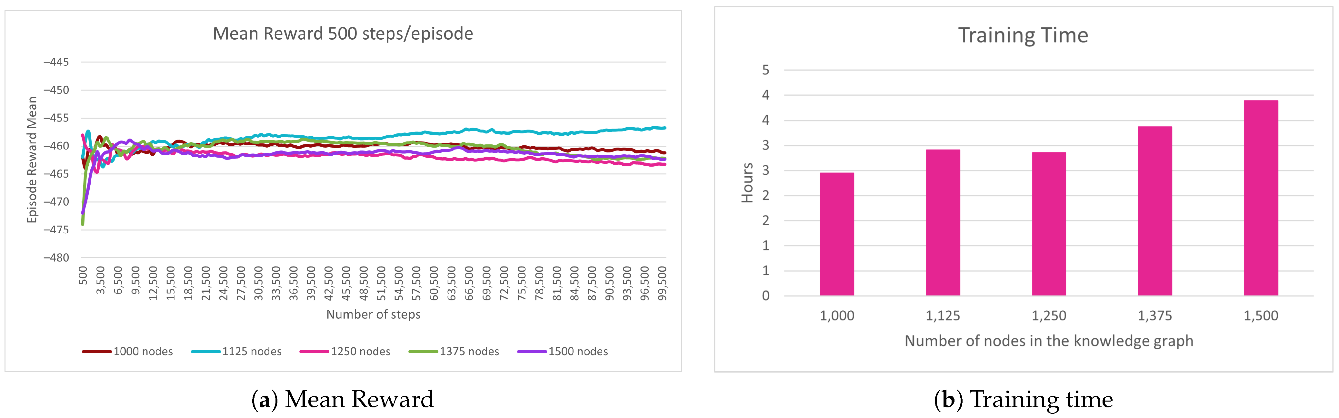Select the 1,250 nodes training time bar
This screenshot has width=1339, height=418.
[1049, 224]
